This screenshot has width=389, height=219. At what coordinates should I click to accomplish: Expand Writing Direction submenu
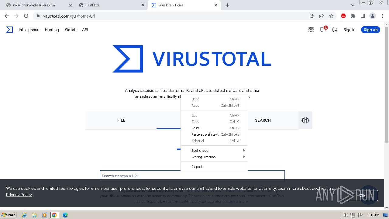214,157
